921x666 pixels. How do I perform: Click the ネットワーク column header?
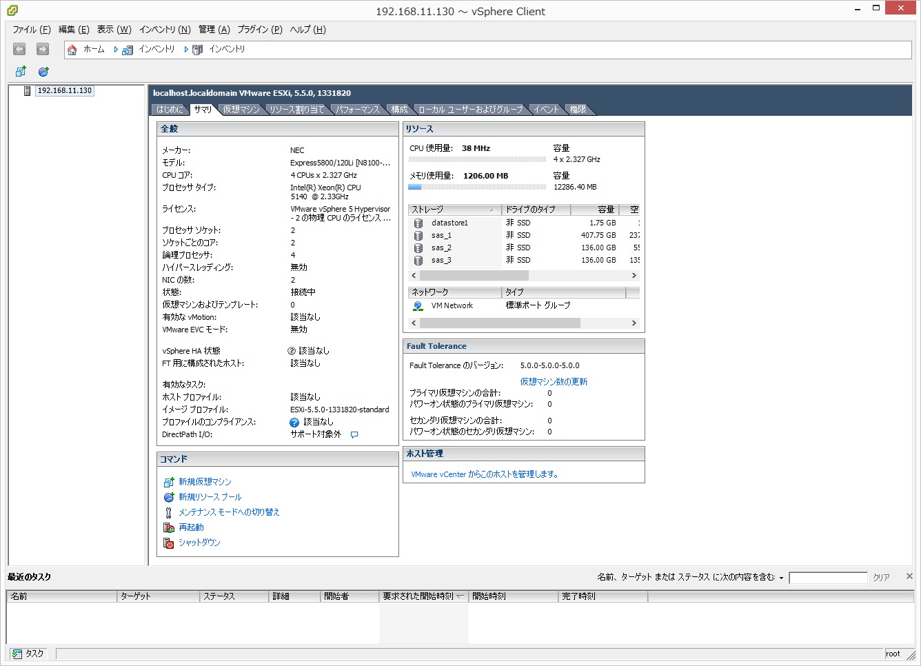pyautogui.click(x=455, y=292)
